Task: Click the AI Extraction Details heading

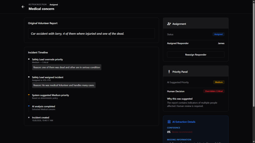Action: (x=184, y=122)
